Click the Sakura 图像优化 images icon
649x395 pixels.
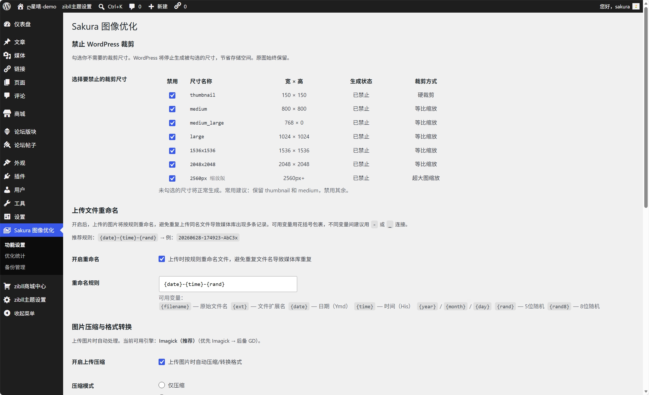pos(7,230)
